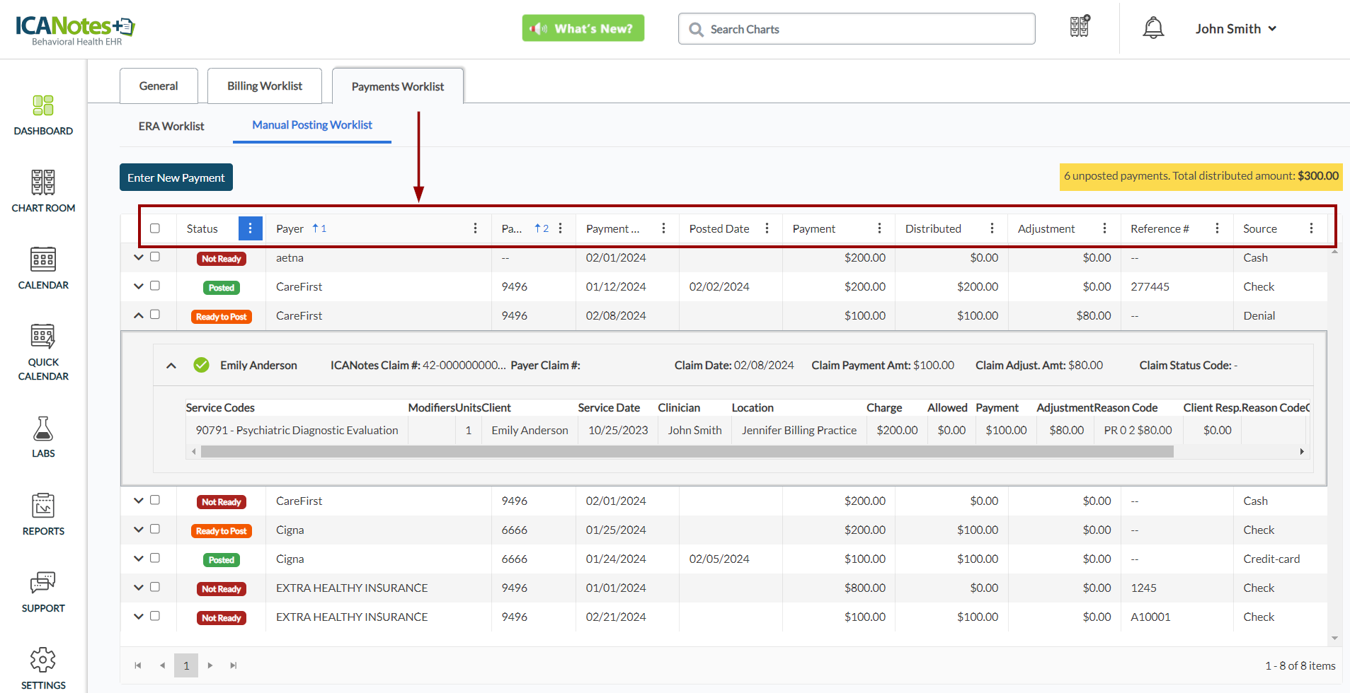This screenshot has width=1350, height=693.
Task: Open the Status column menu icon
Action: click(x=250, y=228)
